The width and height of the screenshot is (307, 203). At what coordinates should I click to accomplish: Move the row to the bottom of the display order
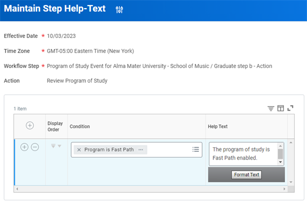pos(53,146)
